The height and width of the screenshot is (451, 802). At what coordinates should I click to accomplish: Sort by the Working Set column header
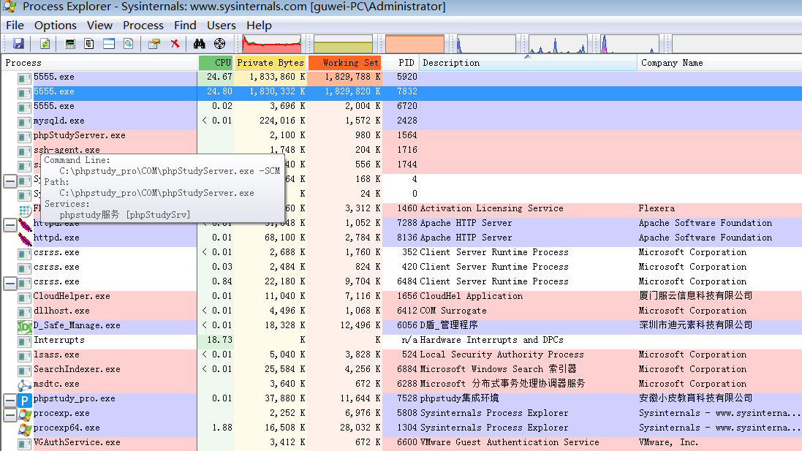345,63
